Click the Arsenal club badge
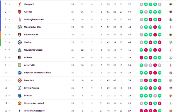Image resolution: width=176 pixels, height=112 pixels. (20, 12)
